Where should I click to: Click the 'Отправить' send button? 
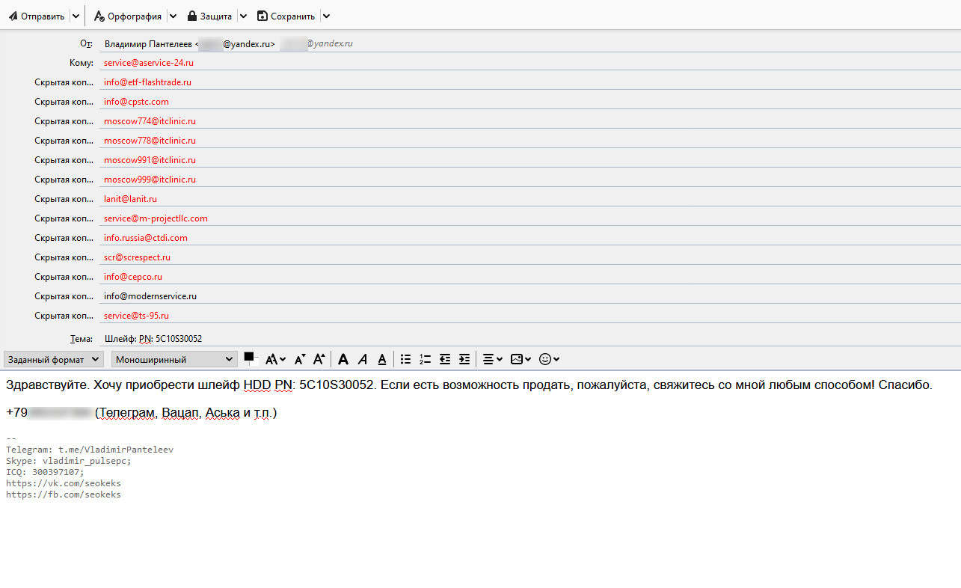[36, 16]
